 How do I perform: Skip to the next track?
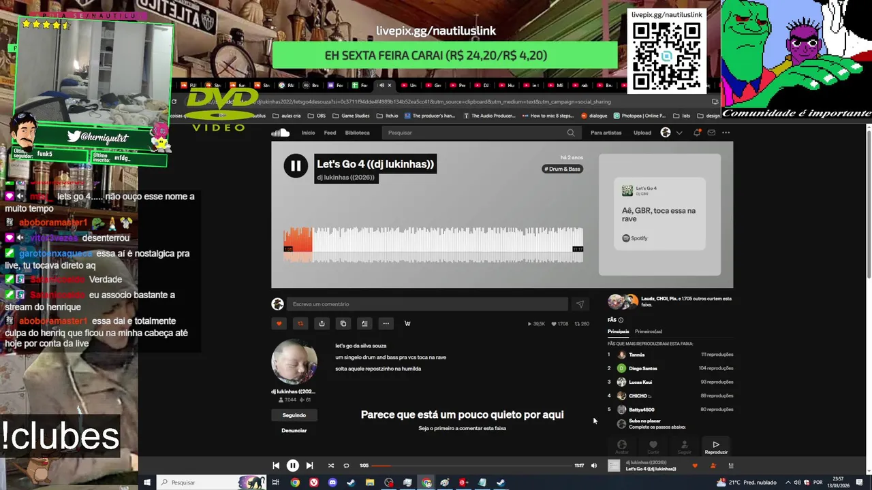(309, 465)
